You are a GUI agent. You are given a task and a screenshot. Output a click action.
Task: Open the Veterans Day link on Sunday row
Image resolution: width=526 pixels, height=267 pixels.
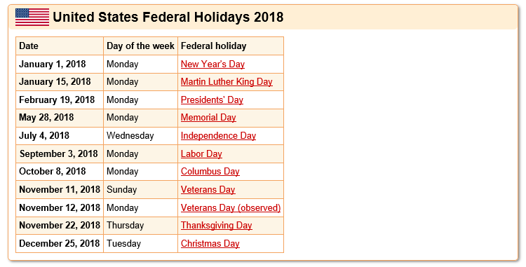click(x=208, y=190)
